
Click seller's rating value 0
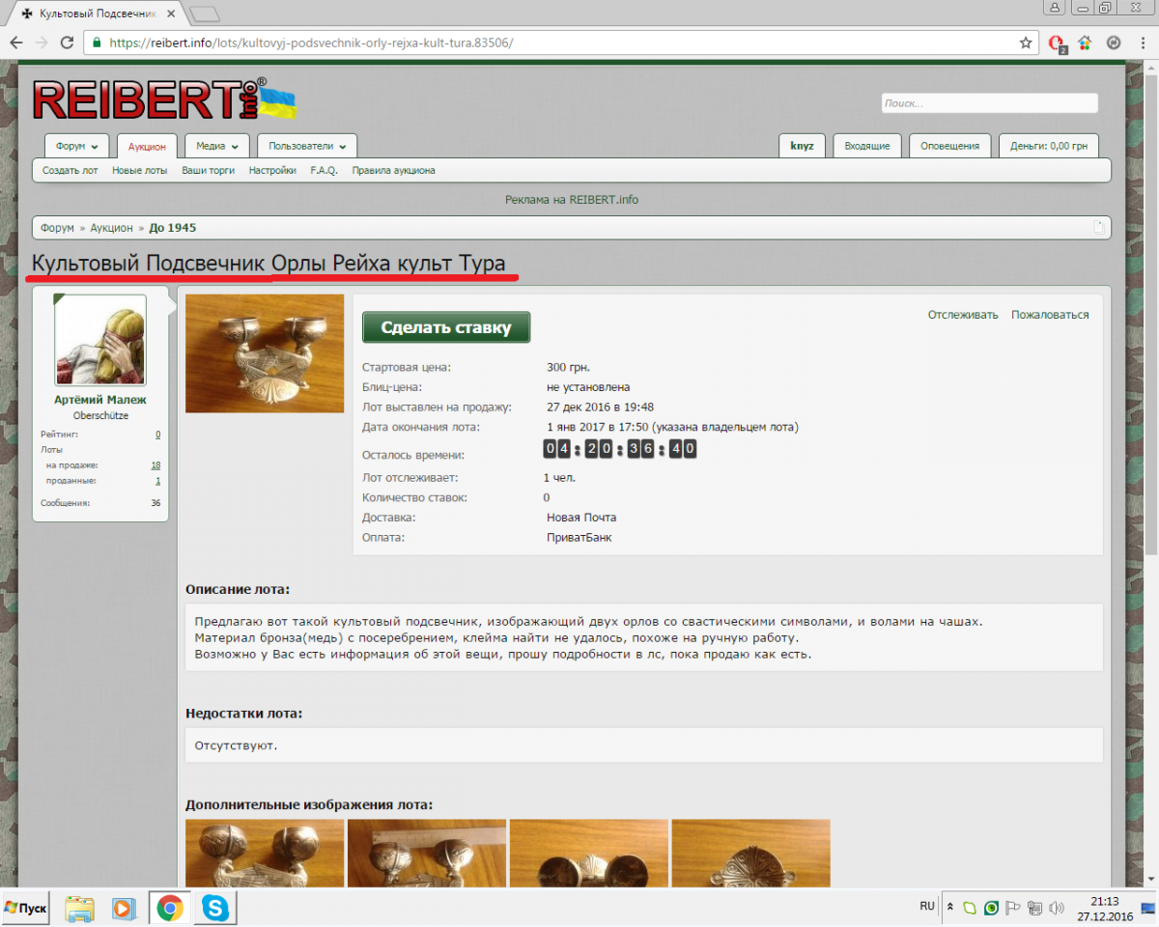pyautogui.click(x=158, y=435)
